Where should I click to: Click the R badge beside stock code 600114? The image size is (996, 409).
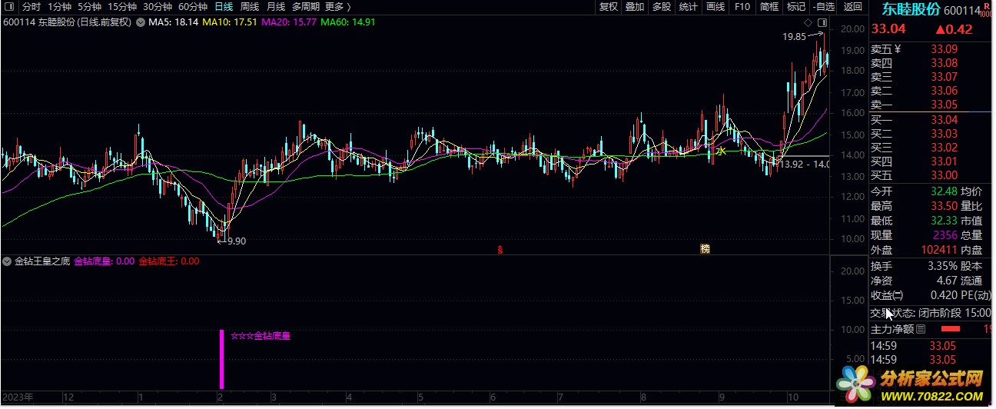[x=987, y=7]
